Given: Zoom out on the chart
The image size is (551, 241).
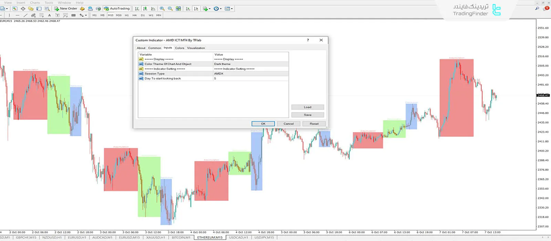Looking at the screenshot, I should pos(170,9).
